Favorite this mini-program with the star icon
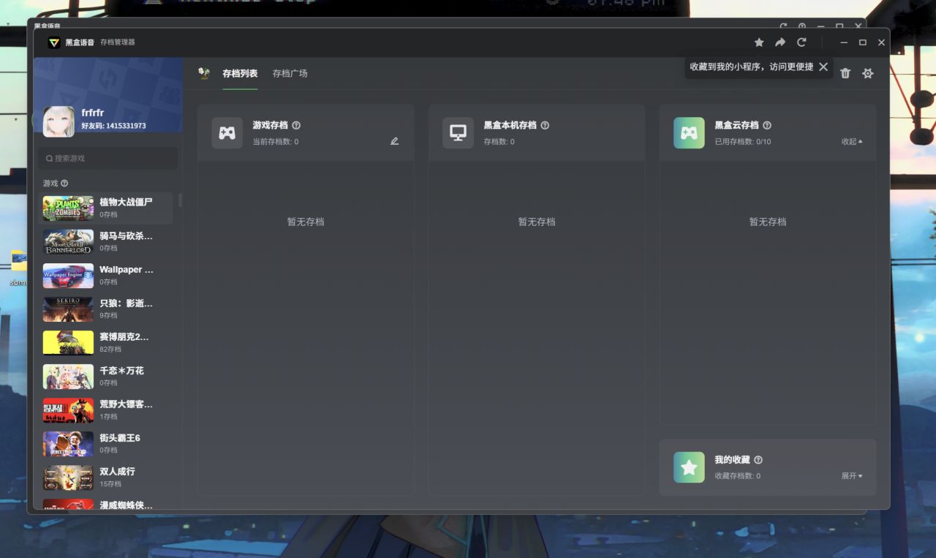The height and width of the screenshot is (558, 936). point(759,42)
